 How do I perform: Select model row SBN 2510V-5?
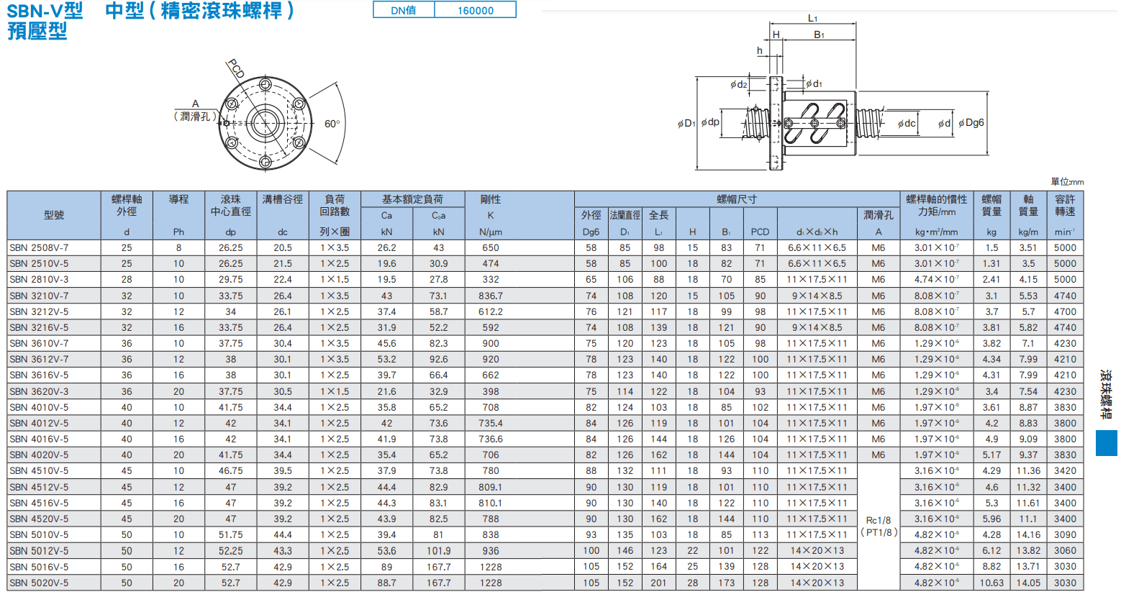point(545,263)
